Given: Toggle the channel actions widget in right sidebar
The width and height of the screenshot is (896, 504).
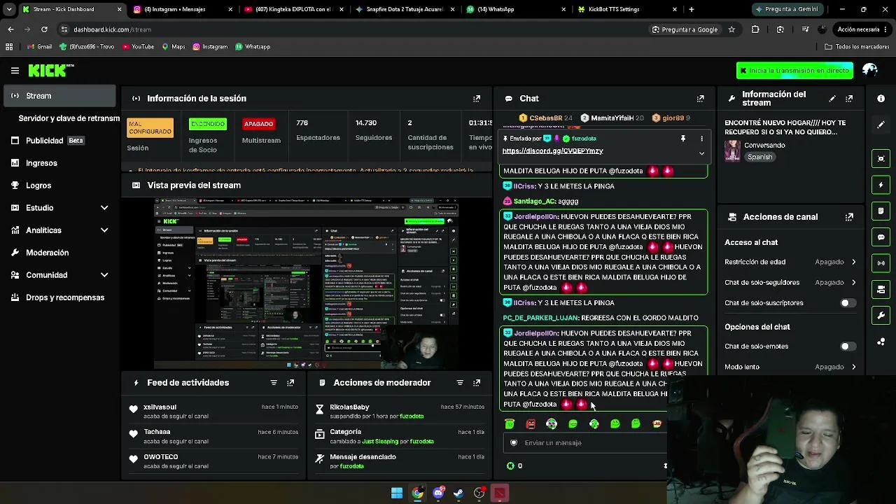Looking at the screenshot, I should click(881, 289).
